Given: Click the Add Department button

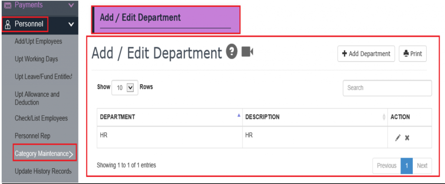Looking at the screenshot, I should coord(366,54).
